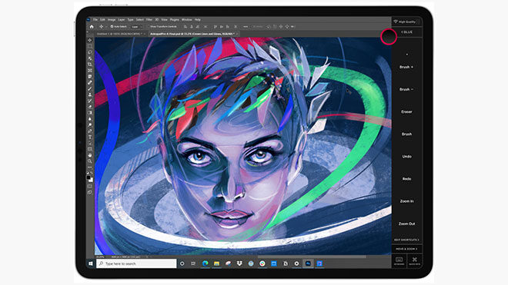Open Dropbox from the taskbar

pyautogui.click(x=239, y=263)
